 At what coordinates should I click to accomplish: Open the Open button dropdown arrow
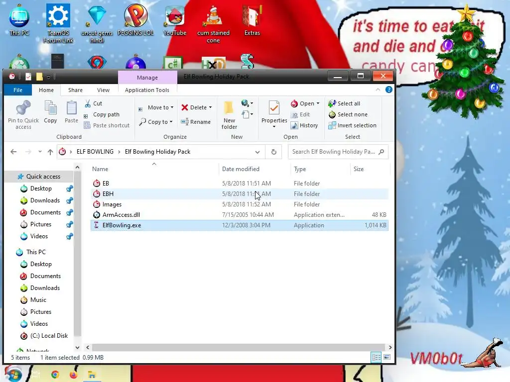click(x=318, y=103)
